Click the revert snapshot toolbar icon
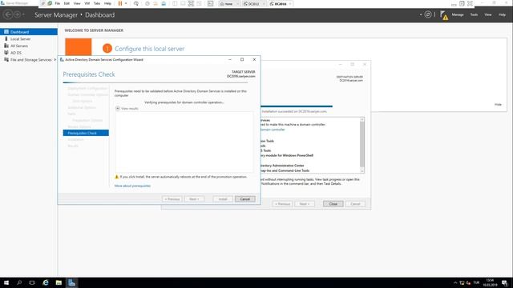The width and height of the screenshot is (513, 288). (x=156, y=3)
